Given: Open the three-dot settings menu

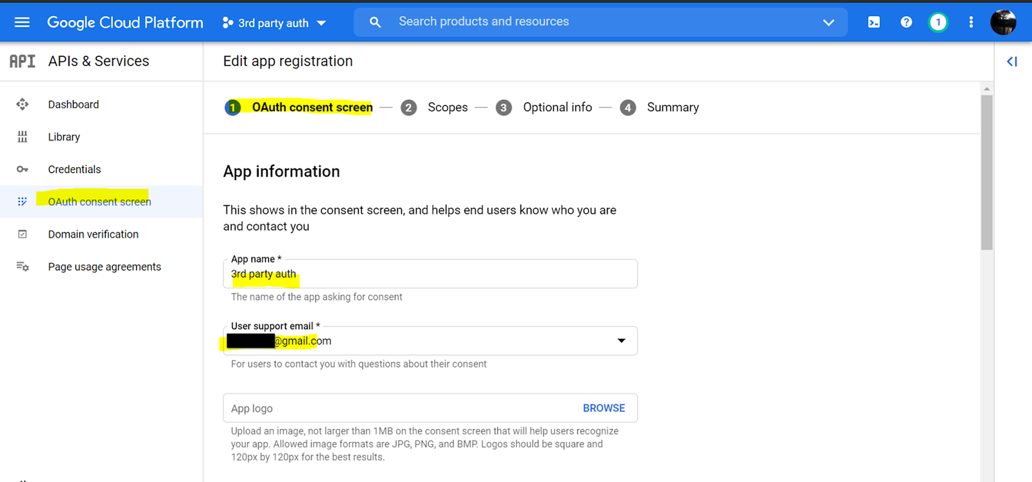Looking at the screenshot, I should (971, 23).
